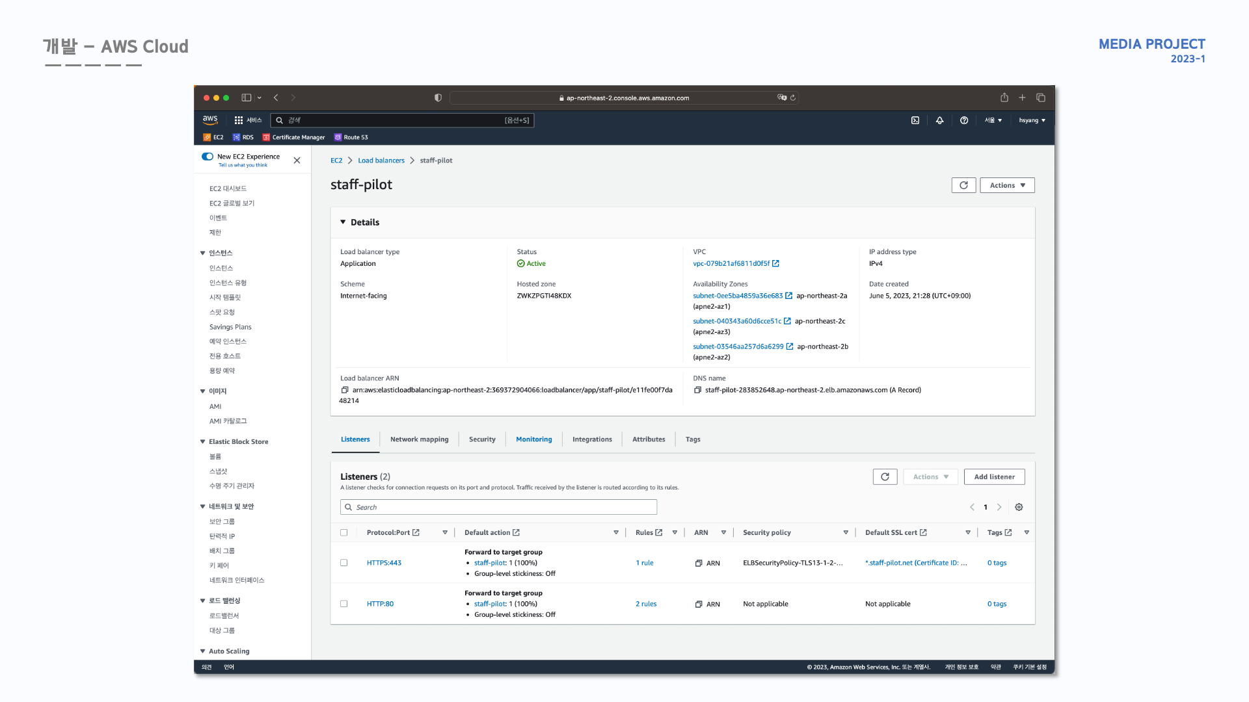Image resolution: width=1249 pixels, height=702 pixels.
Task: Switch to the Monitoring tab
Action: point(533,439)
